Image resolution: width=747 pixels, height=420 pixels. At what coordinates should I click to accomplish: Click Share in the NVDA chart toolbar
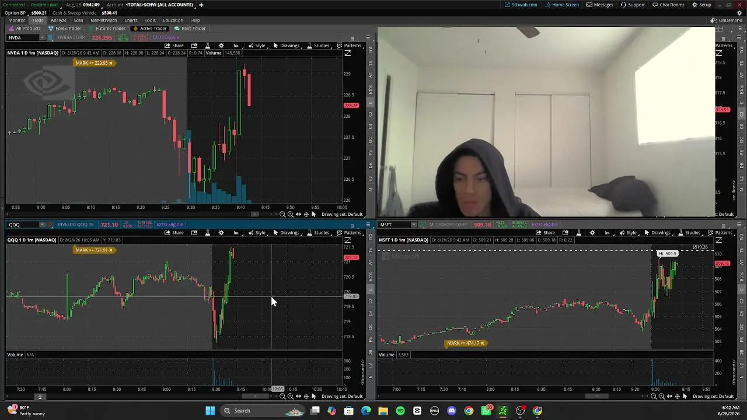[174, 45]
